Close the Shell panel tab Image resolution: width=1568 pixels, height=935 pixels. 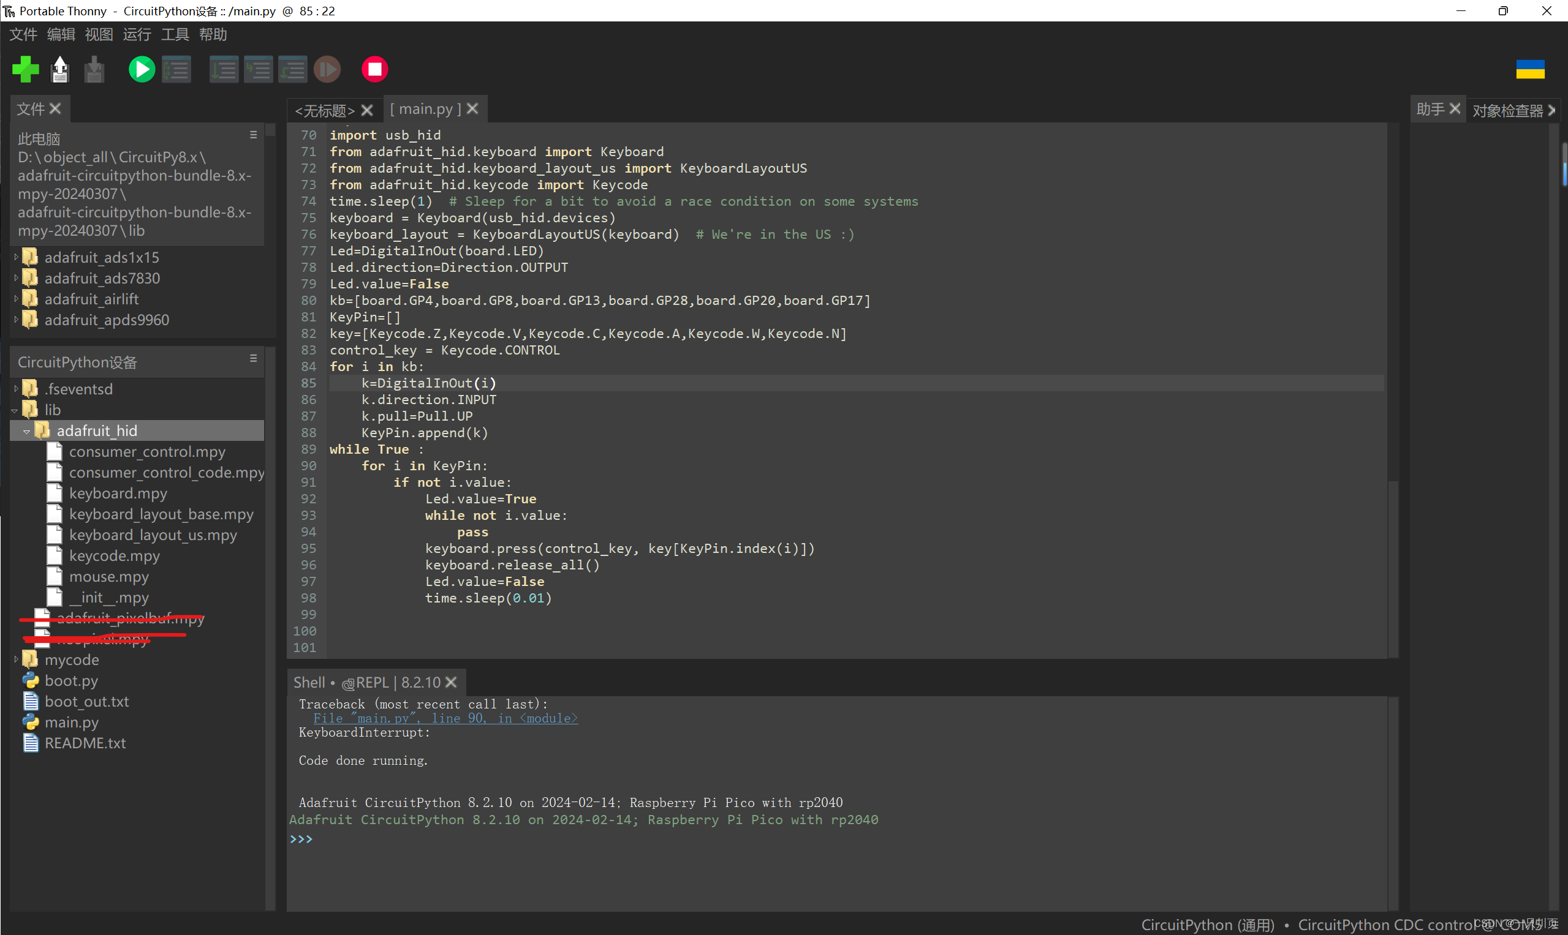click(451, 682)
